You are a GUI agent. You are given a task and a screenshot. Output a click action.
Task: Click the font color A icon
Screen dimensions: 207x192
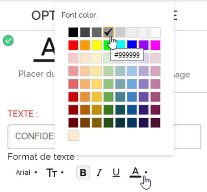tap(135, 172)
